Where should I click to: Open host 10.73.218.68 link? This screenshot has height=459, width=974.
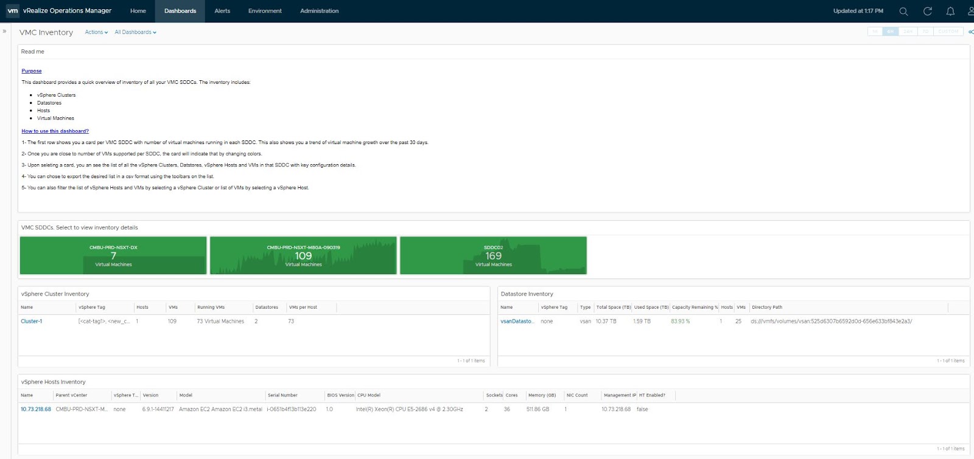[36, 409]
